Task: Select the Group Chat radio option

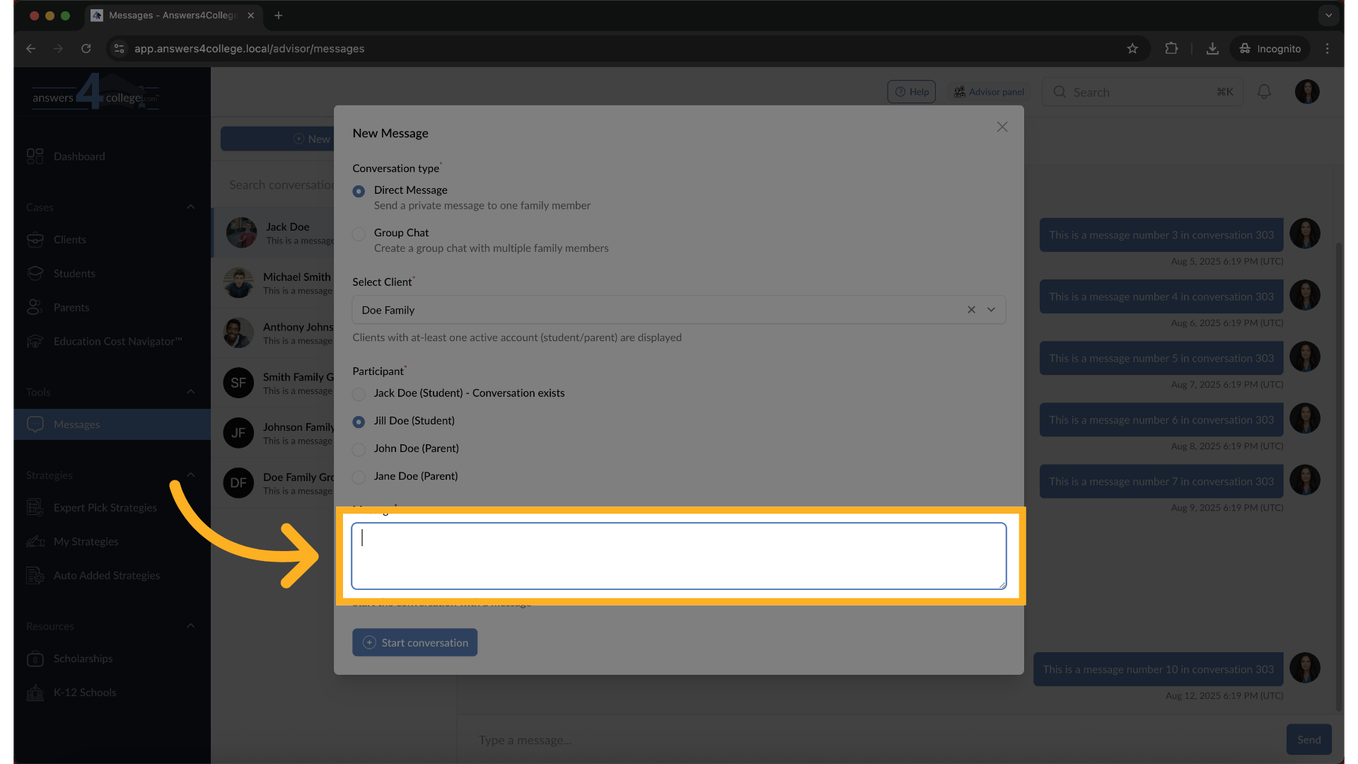Action: (x=359, y=233)
